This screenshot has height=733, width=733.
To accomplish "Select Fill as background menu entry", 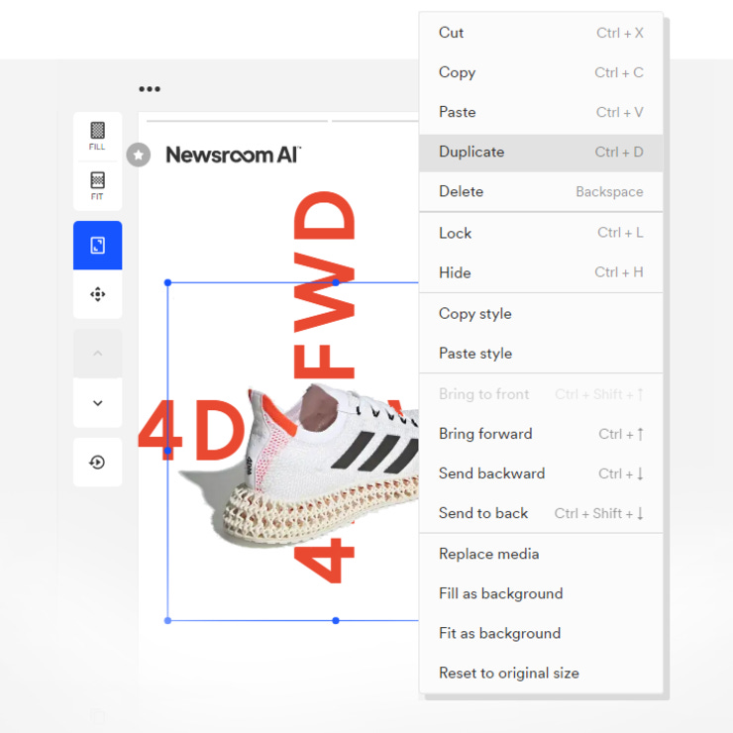I will 541,593.
